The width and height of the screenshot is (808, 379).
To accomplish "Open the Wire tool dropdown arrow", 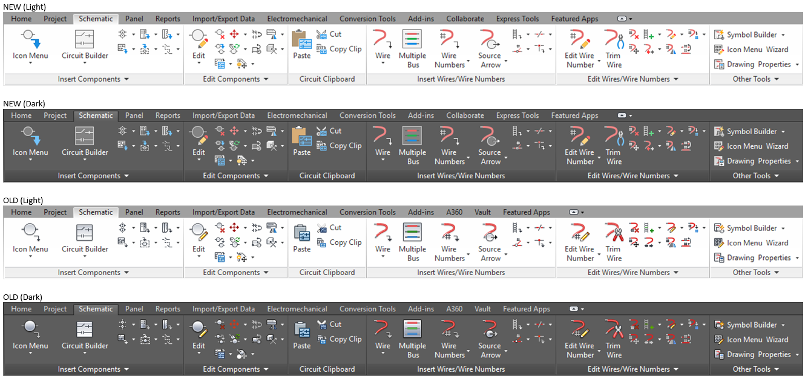I will pyautogui.click(x=383, y=62).
